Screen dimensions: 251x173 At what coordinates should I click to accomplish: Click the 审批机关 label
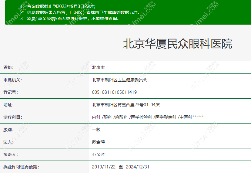pyautogui.click(x=13, y=80)
